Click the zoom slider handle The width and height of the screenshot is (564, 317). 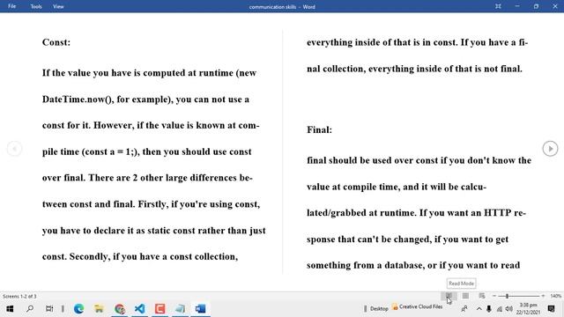pos(508,296)
